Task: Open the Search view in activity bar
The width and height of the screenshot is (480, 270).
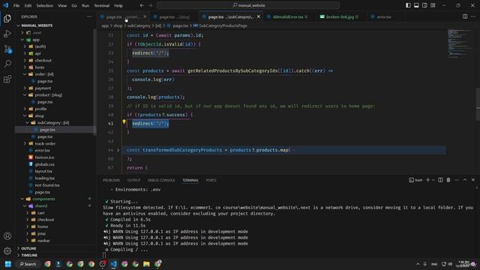Action: [7, 64]
